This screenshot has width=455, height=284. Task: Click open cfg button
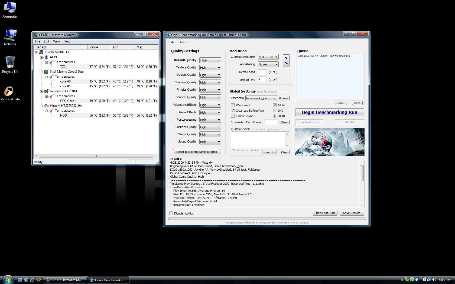coord(269,152)
